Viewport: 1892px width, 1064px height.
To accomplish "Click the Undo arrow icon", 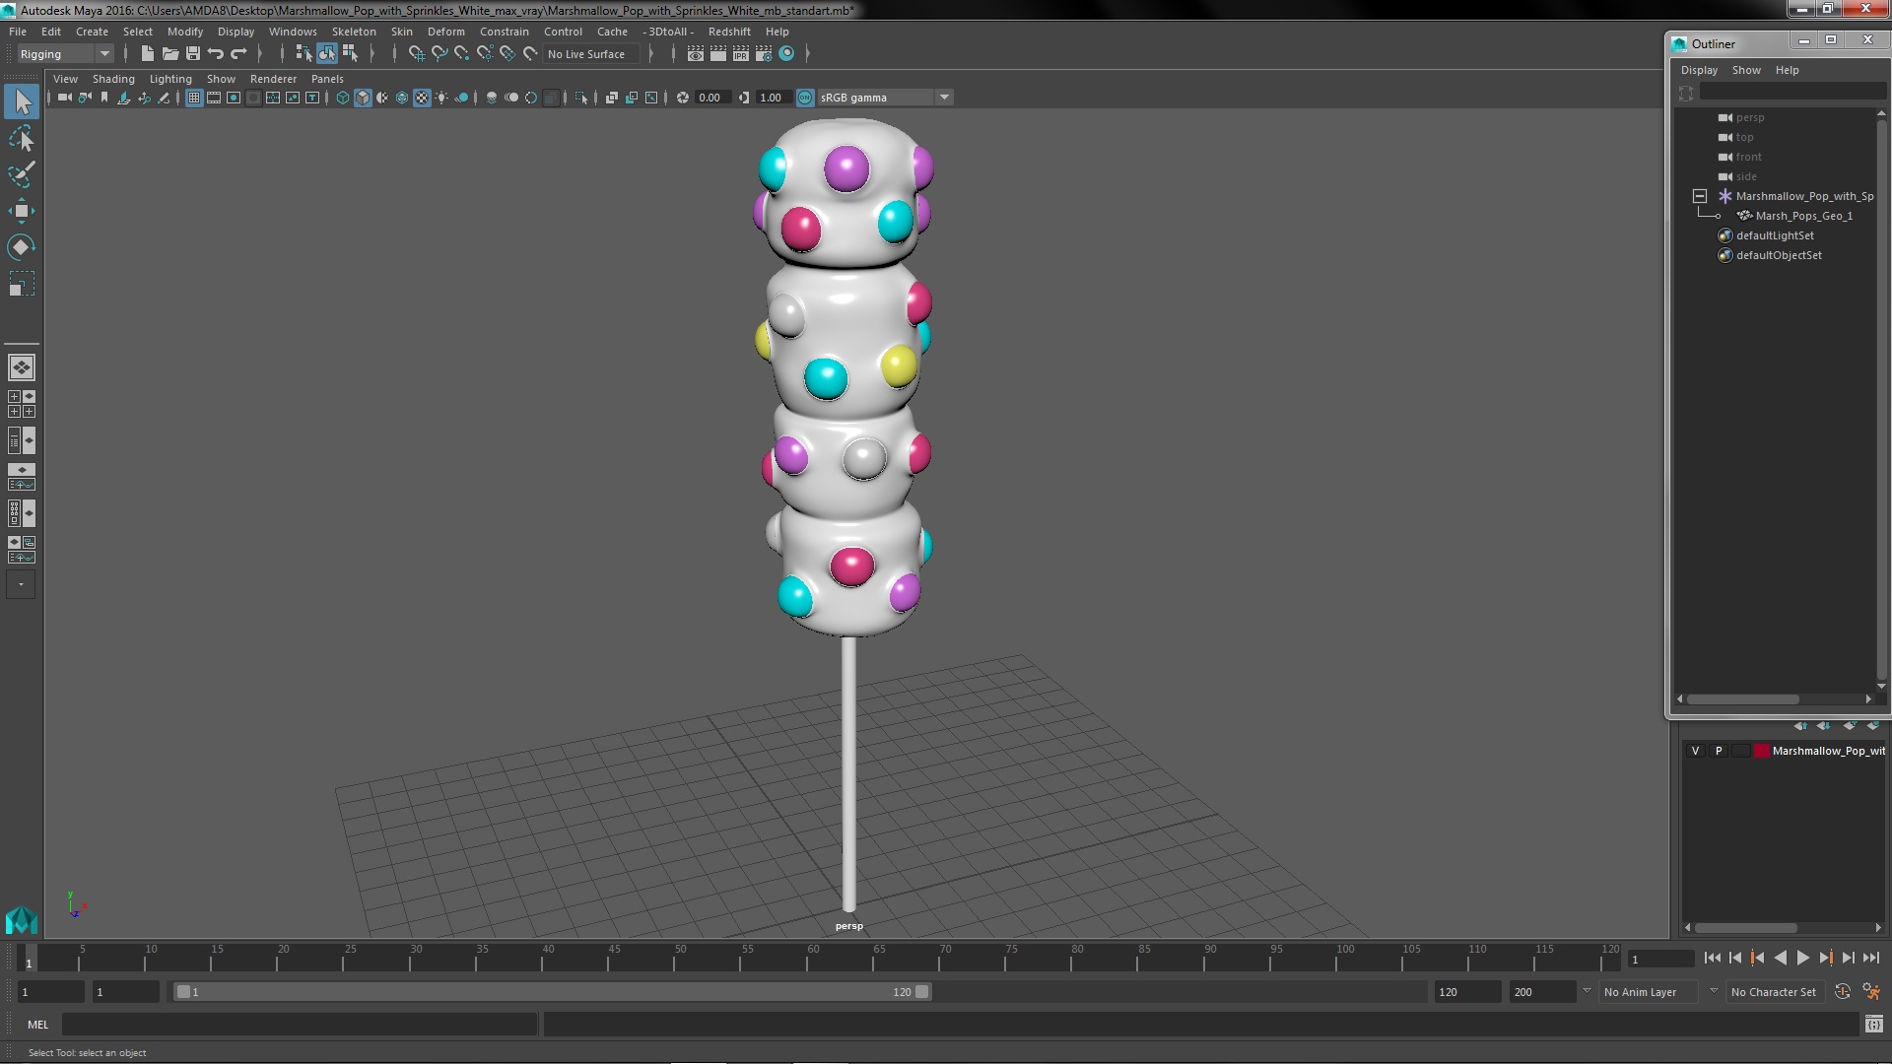I will coord(216,54).
